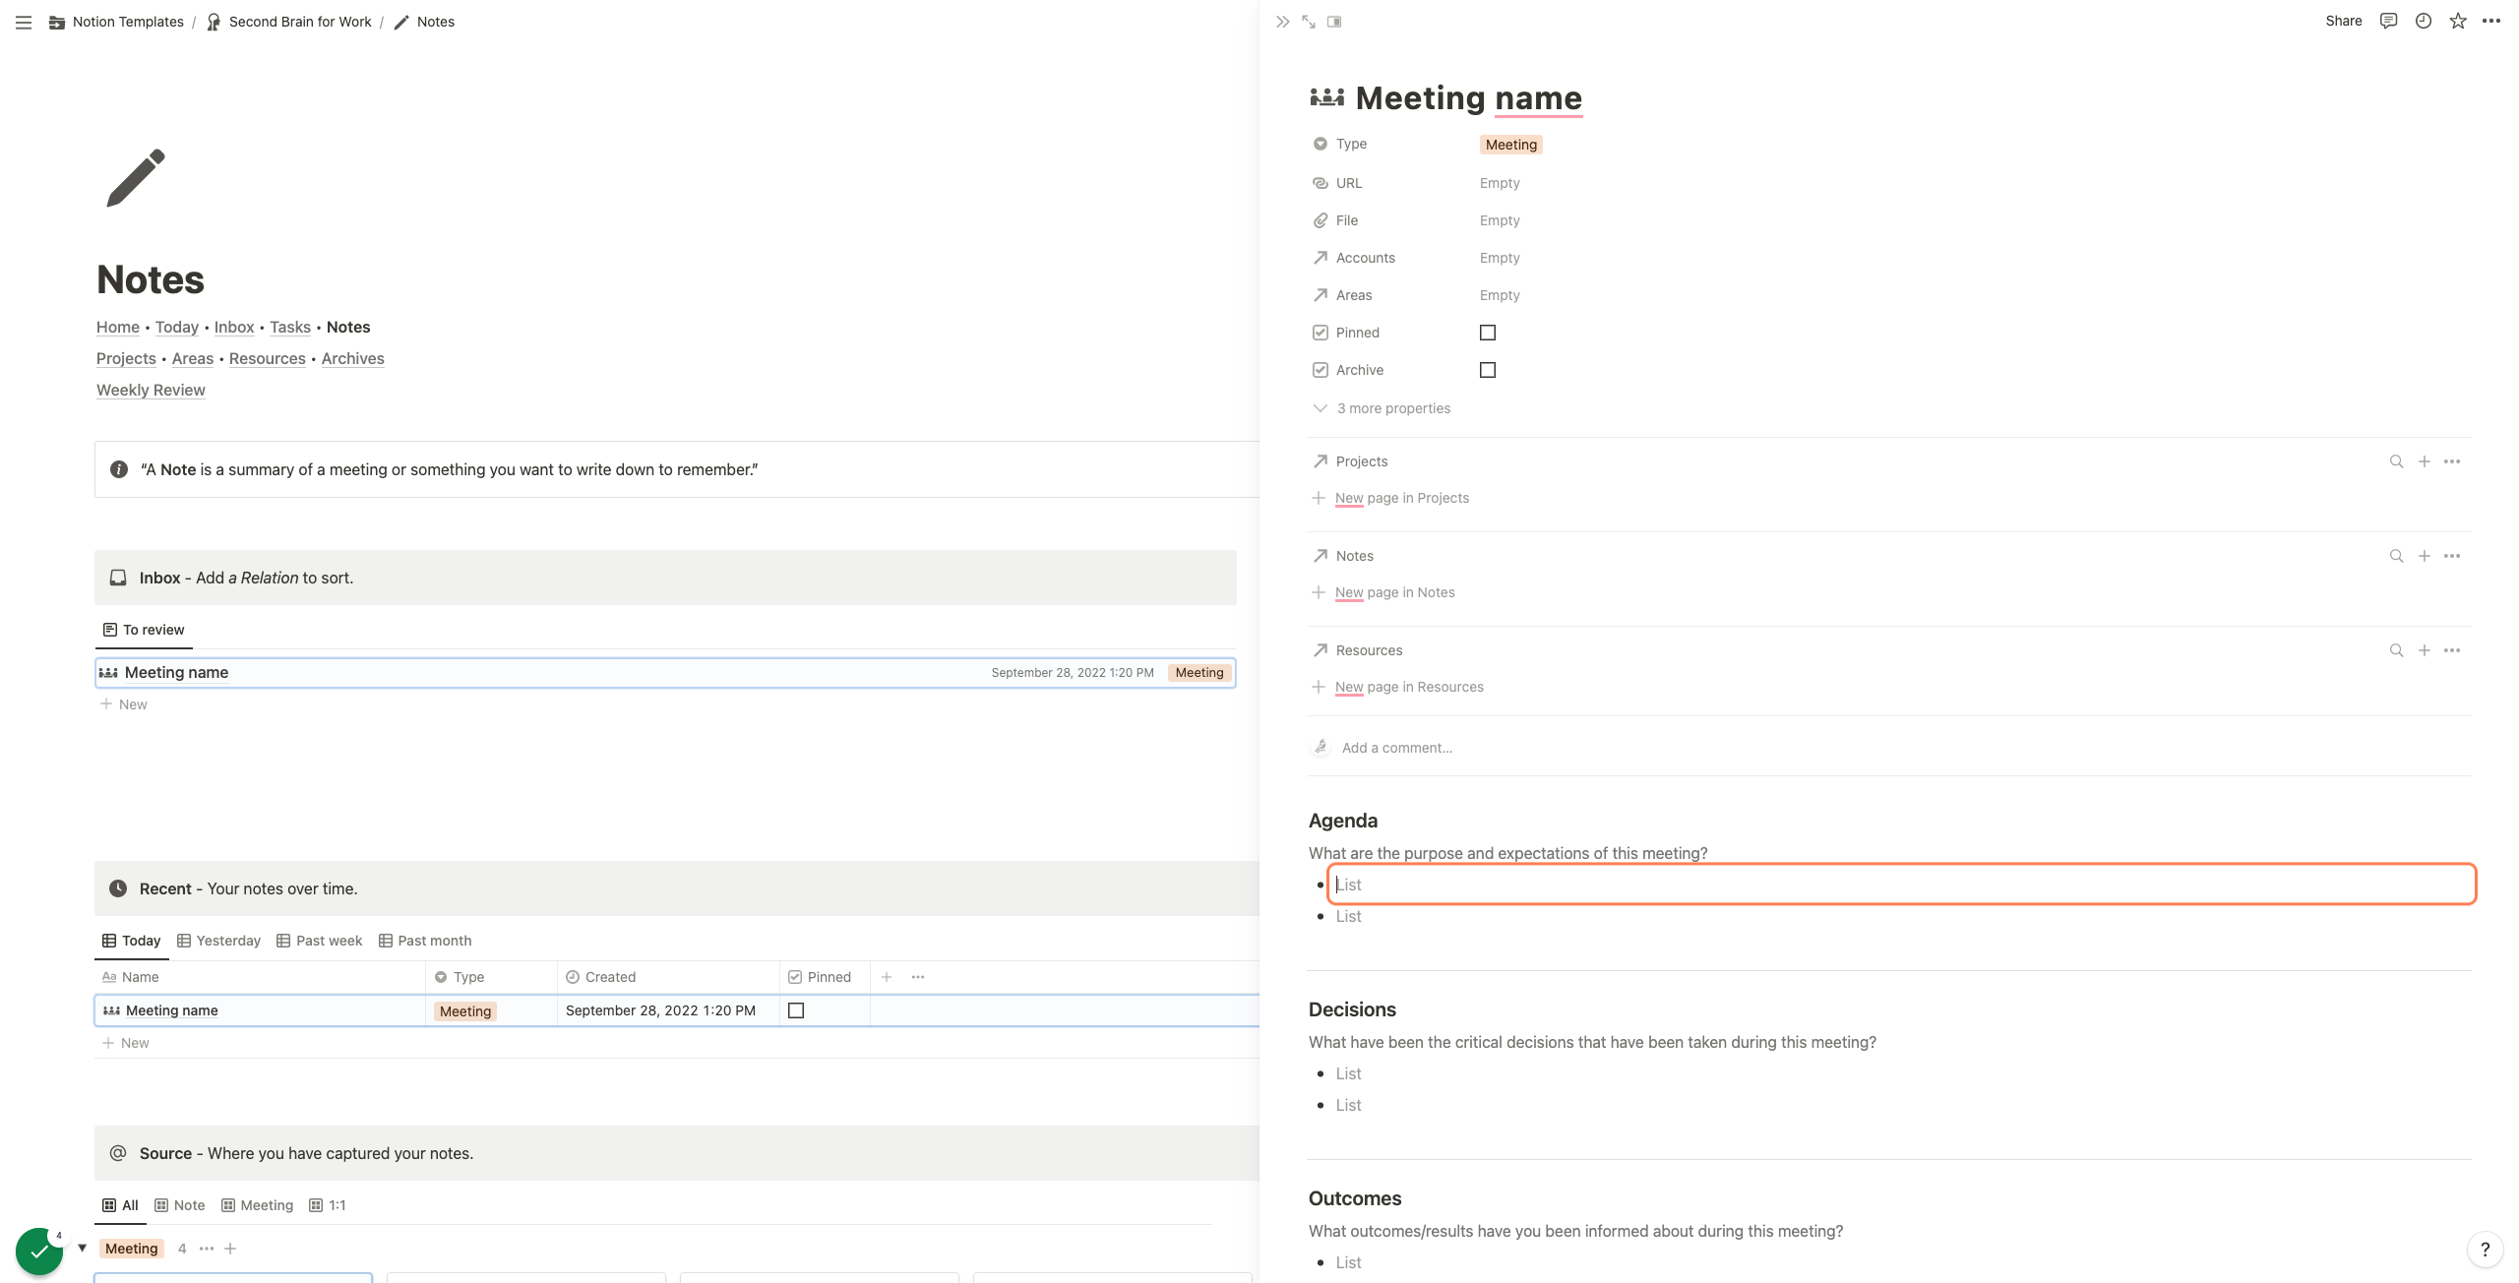Add New row under To review list
This screenshot has width=2519, height=1283.
124,704
